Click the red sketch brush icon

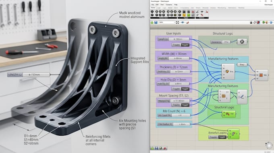188,23
